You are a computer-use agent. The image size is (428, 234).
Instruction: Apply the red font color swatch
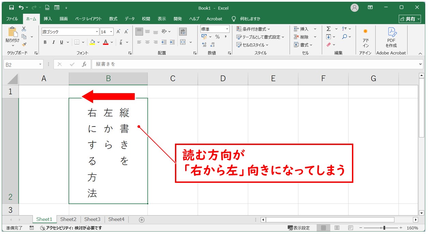[x=106, y=42]
